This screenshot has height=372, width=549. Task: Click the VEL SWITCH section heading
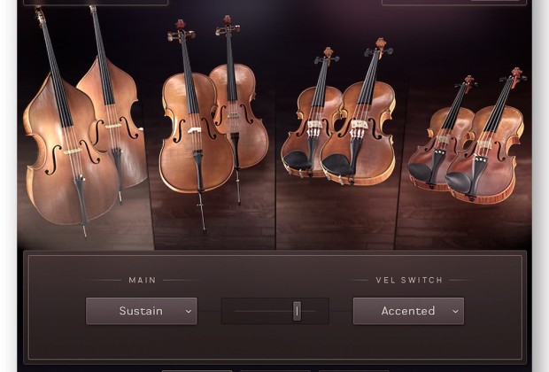pos(409,280)
